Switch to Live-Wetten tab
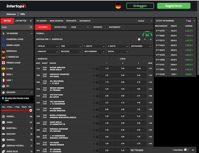This screenshot has width=199, height=153. 21,21
